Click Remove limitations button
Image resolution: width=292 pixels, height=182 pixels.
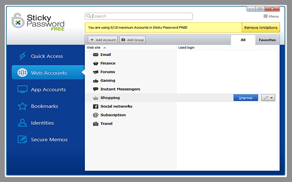261,28
